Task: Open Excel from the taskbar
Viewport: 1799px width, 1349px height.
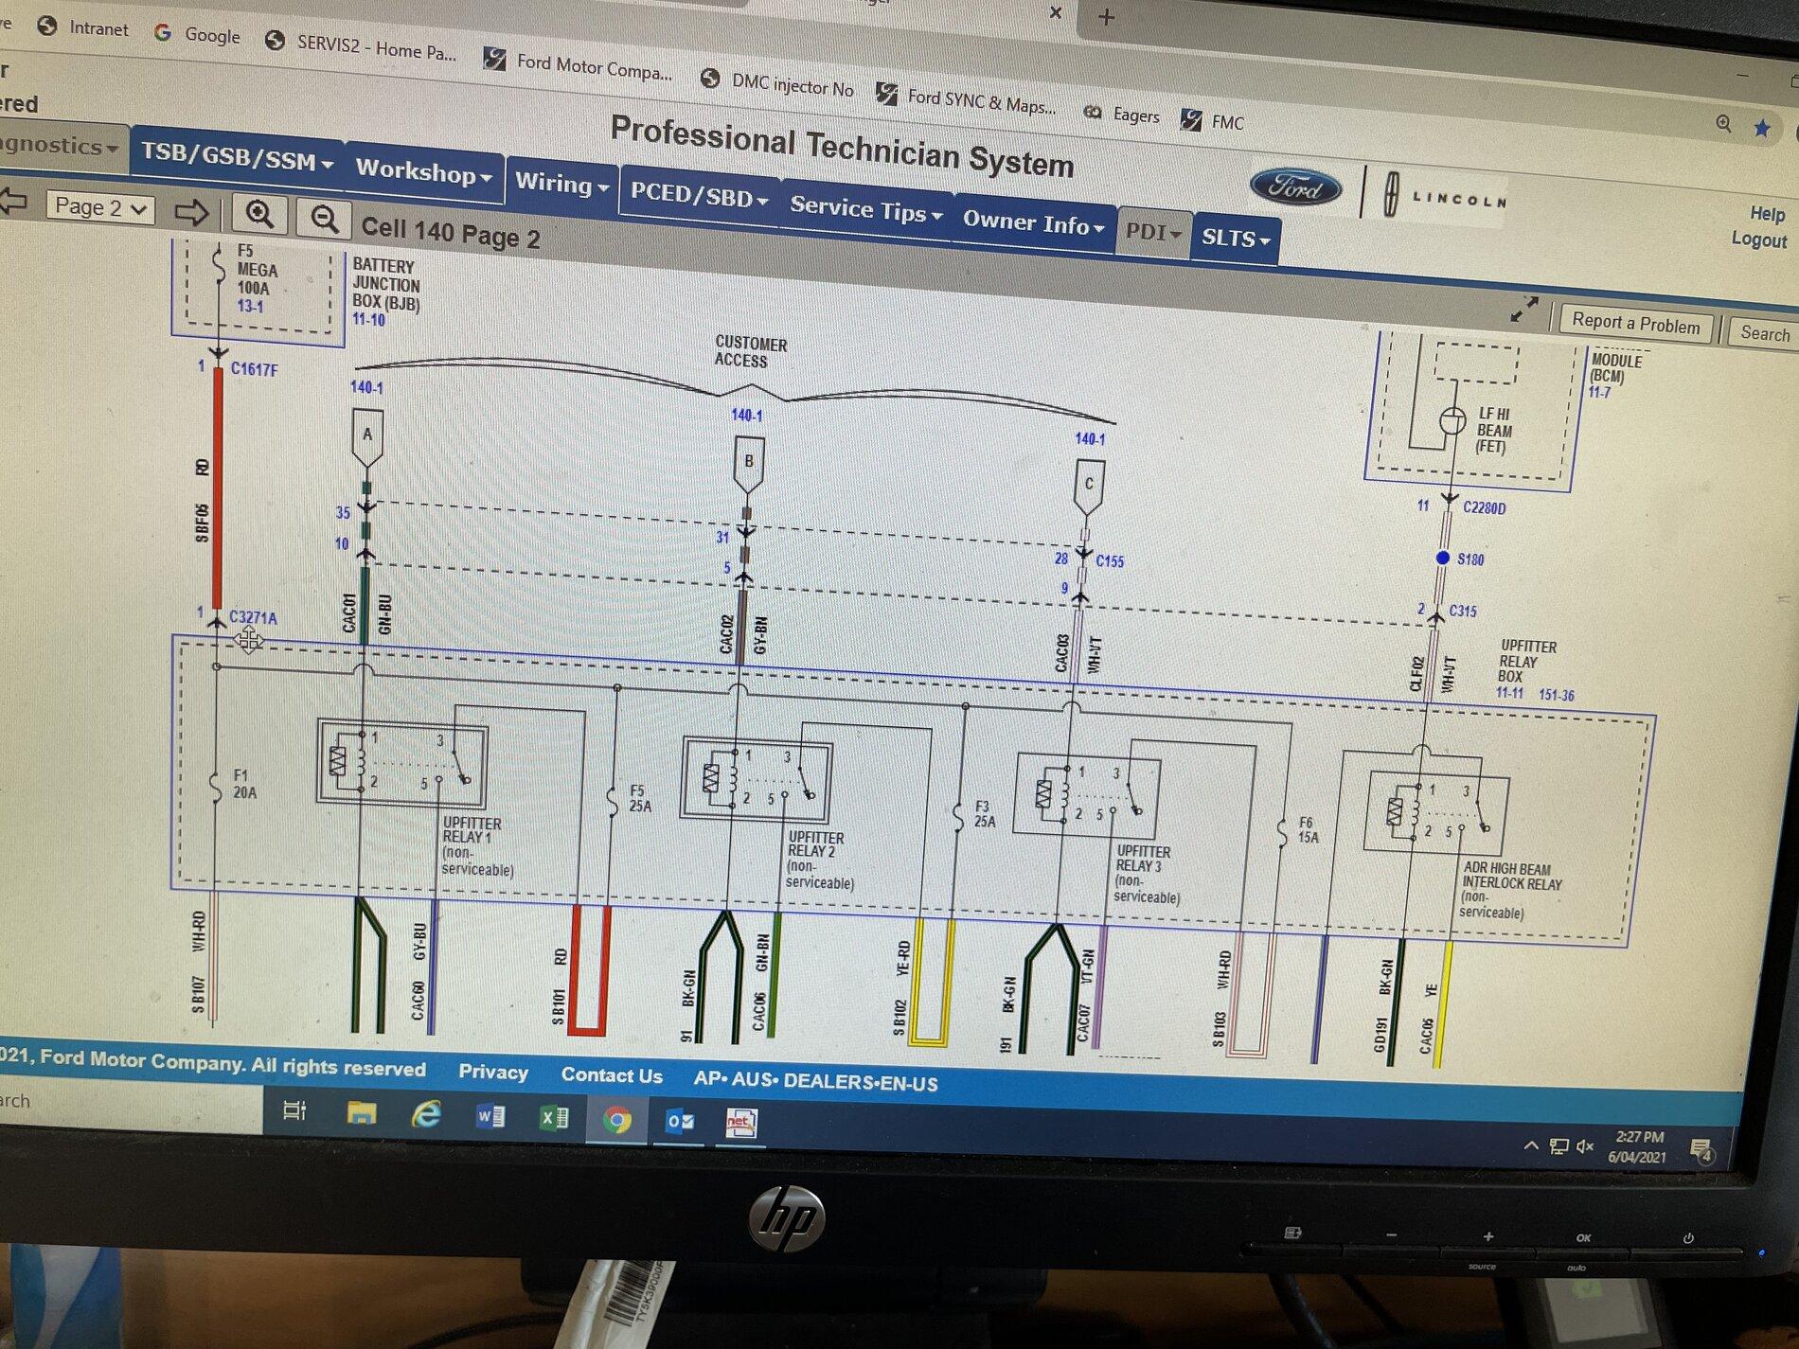Action: coord(554,1118)
